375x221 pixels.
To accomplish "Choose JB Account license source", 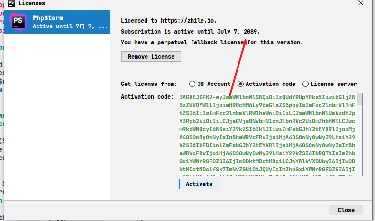I will click(210, 84).
